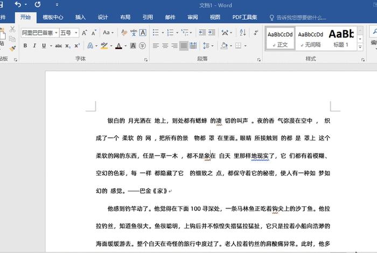The width and height of the screenshot is (377, 253).
Task: Toggle Strikethrough abc formatting
Action: click(58, 46)
